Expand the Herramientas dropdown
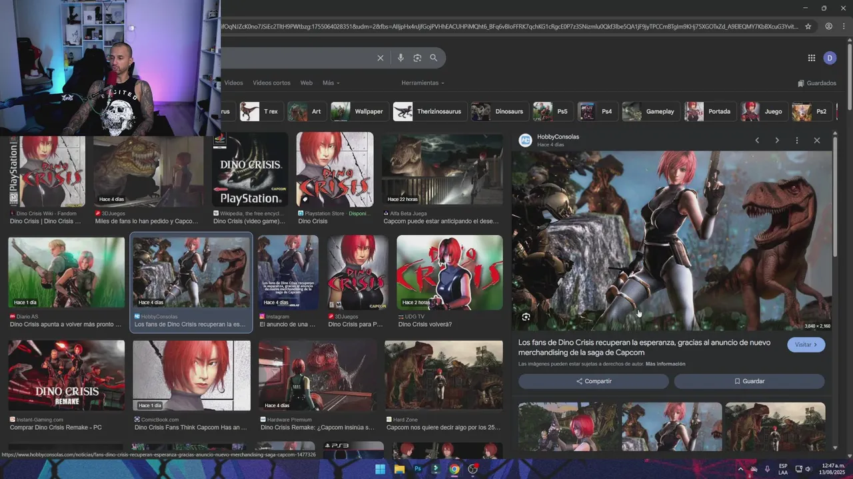The height and width of the screenshot is (479, 853). point(423,83)
